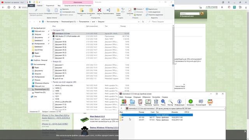Click website search input field
This screenshot has width=249, height=140.
tap(190, 14)
